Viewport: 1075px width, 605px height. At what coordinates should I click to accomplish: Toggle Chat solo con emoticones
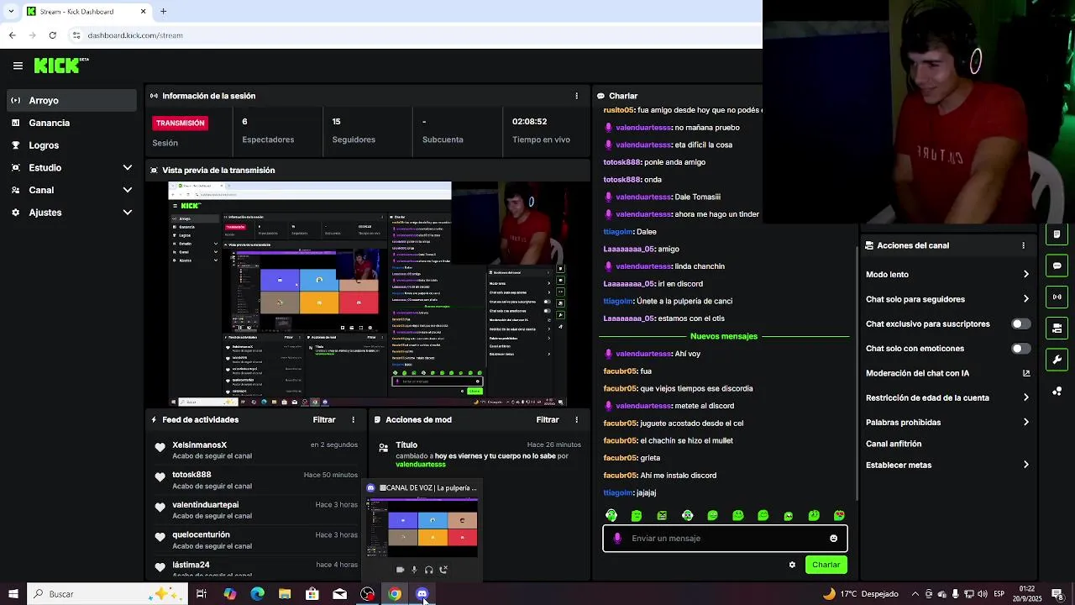pyautogui.click(x=1020, y=348)
